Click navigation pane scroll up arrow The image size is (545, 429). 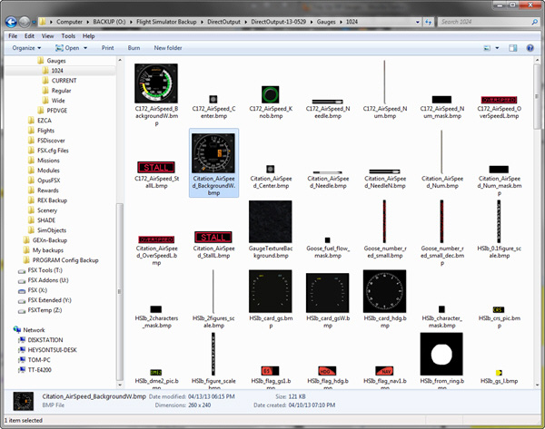click(120, 60)
